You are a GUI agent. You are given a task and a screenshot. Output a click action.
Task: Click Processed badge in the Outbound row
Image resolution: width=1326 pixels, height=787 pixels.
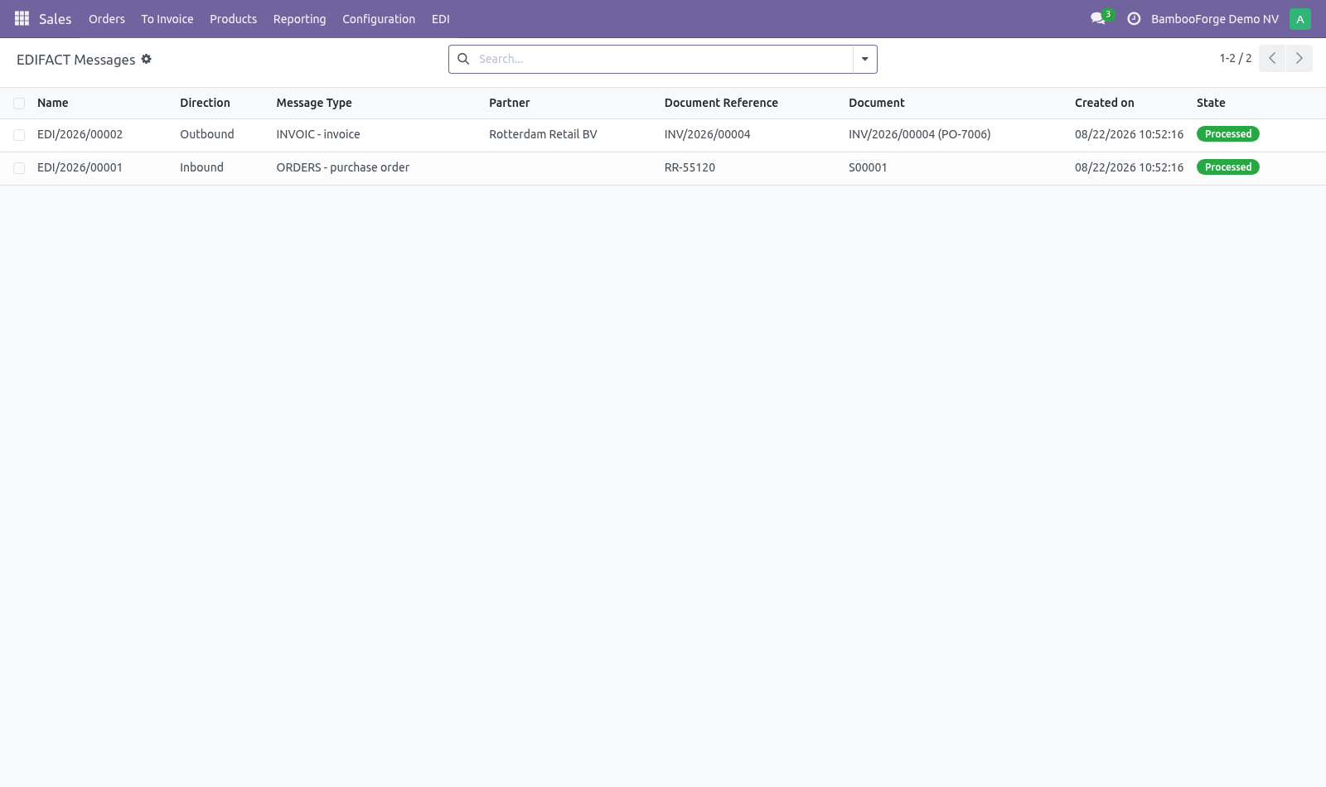point(1228,134)
